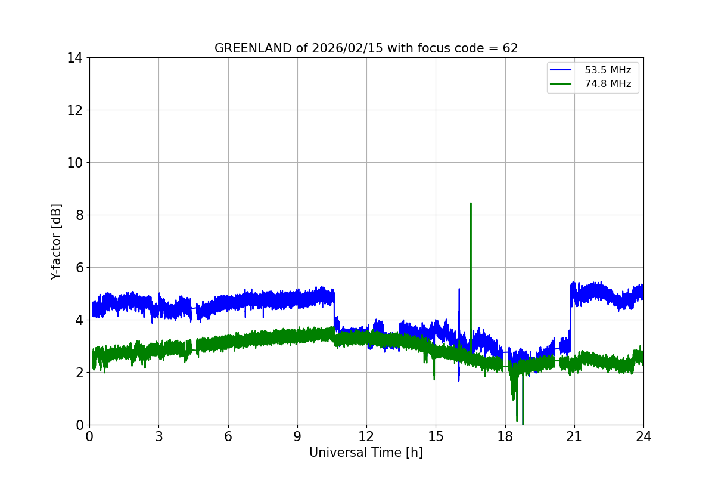Click x-axis tick label 9

tap(297, 436)
